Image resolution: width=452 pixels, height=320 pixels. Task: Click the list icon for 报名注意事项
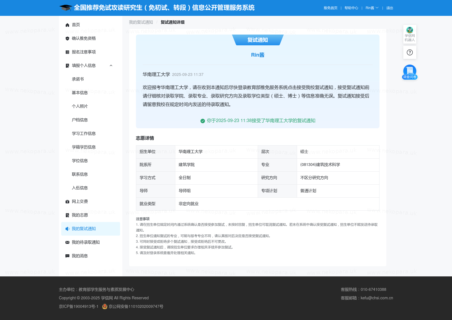click(67, 52)
